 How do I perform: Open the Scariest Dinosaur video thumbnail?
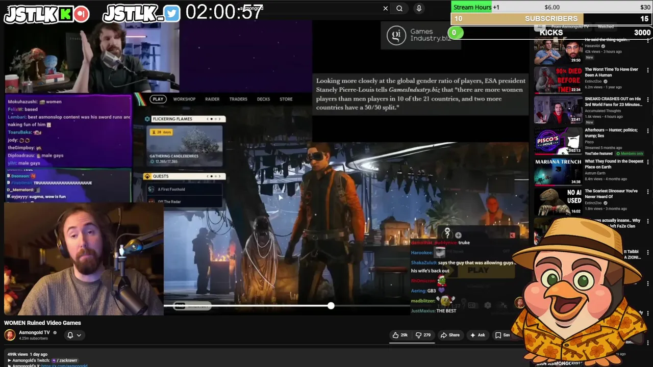[x=558, y=201]
